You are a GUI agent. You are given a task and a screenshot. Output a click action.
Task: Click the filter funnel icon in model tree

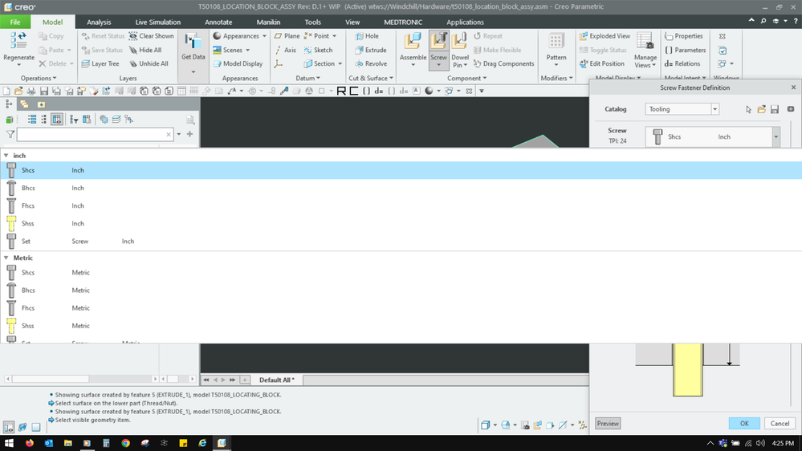point(10,135)
